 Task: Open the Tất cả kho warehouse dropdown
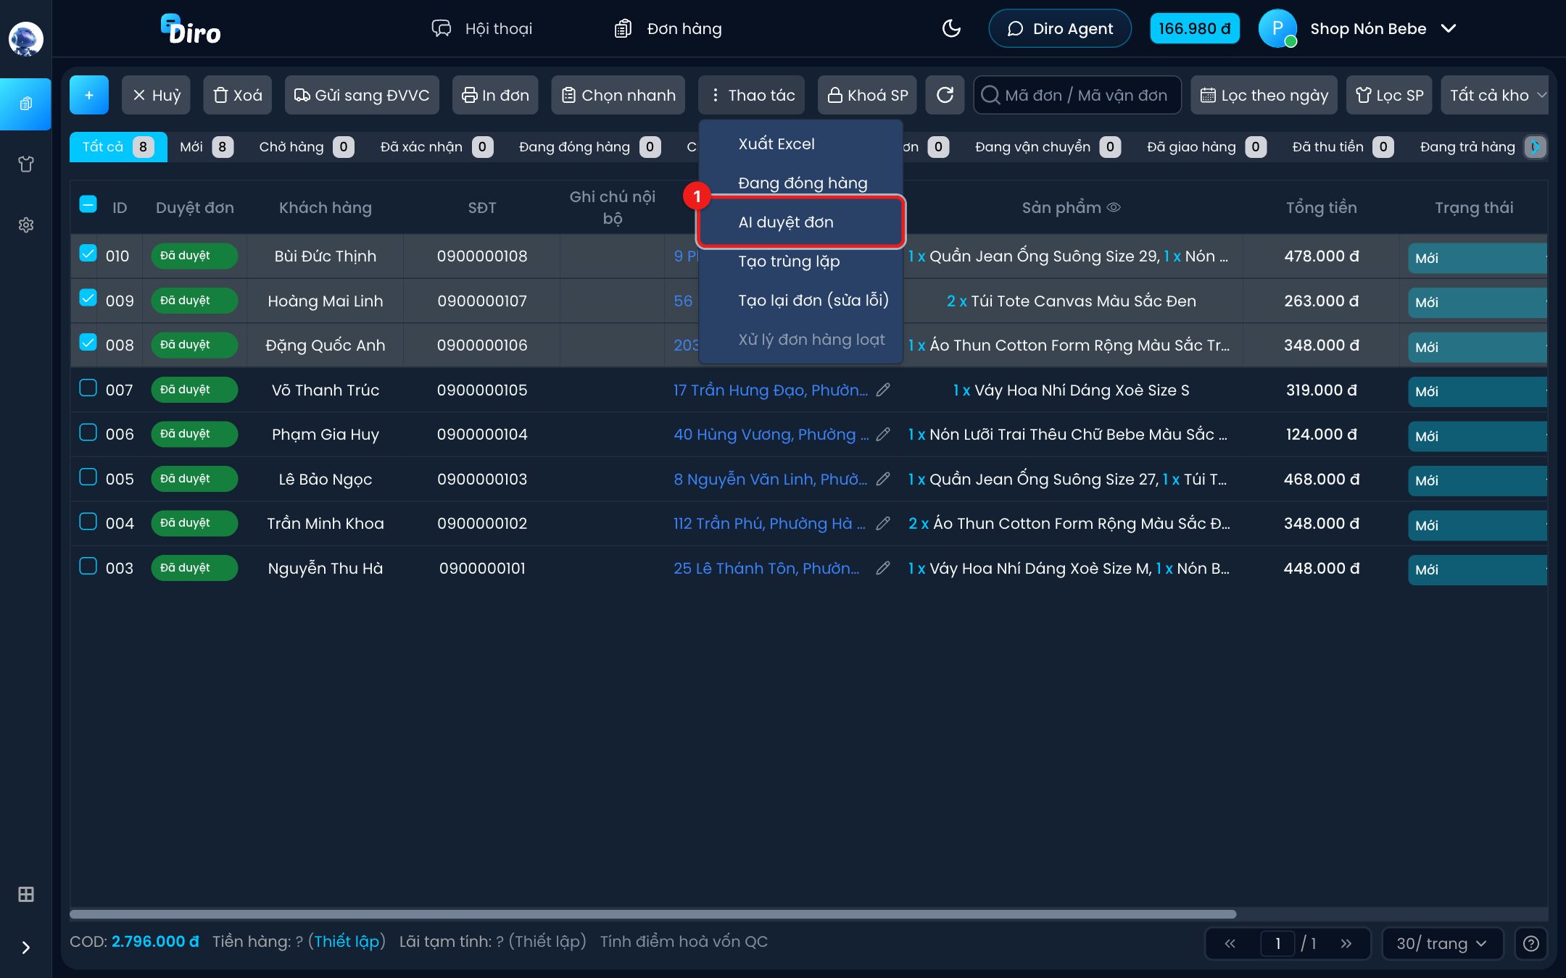click(x=1495, y=95)
